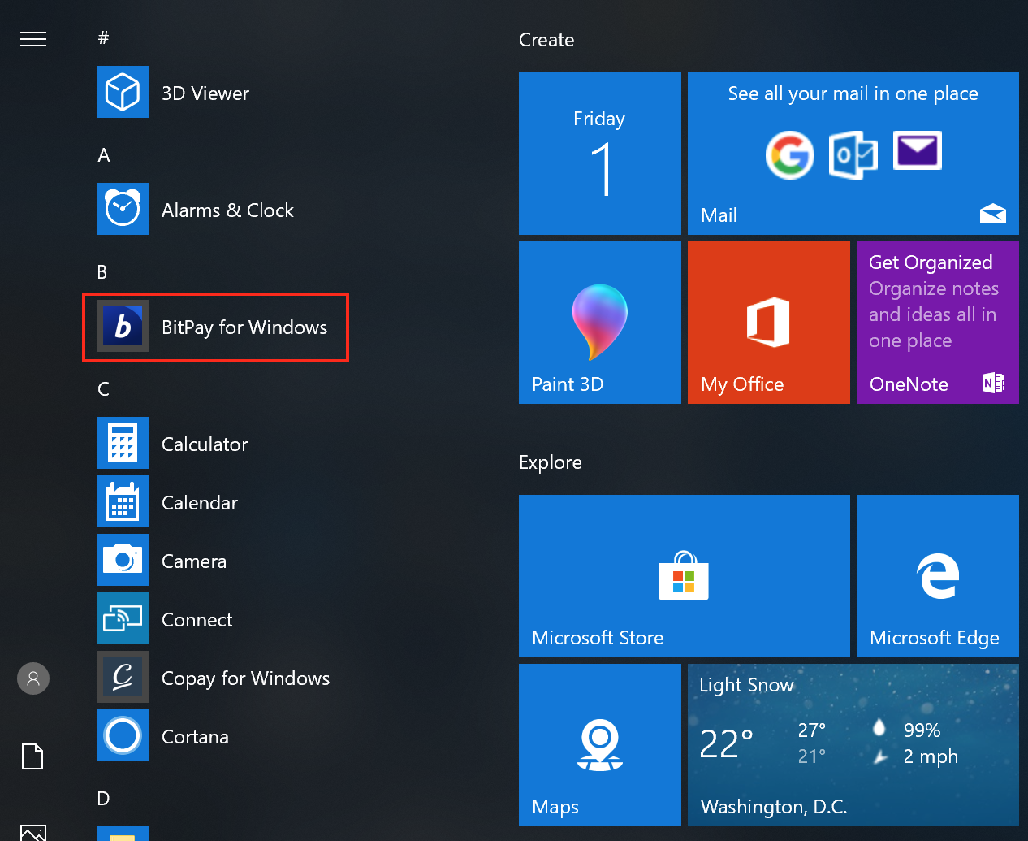Click the 'C' letter group header
Screen dimensions: 1028x841
(103, 389)
